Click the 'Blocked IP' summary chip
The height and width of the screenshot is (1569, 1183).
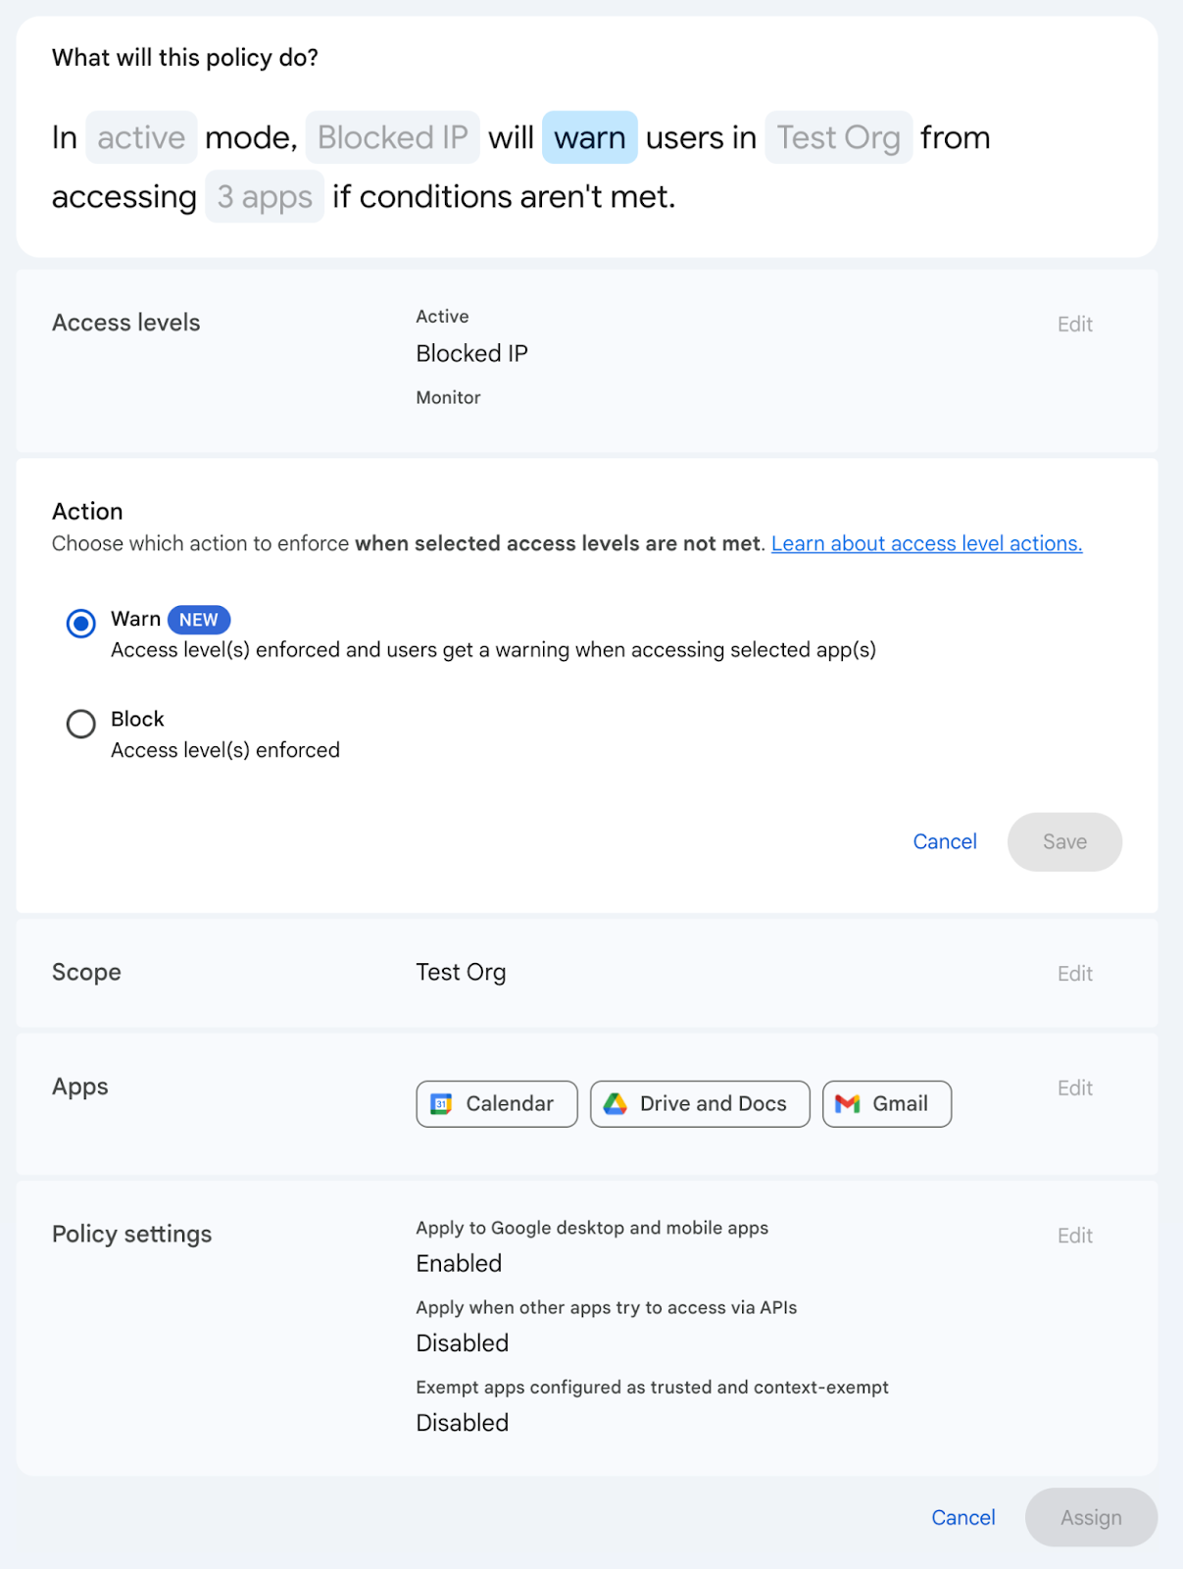pos(392,137)
